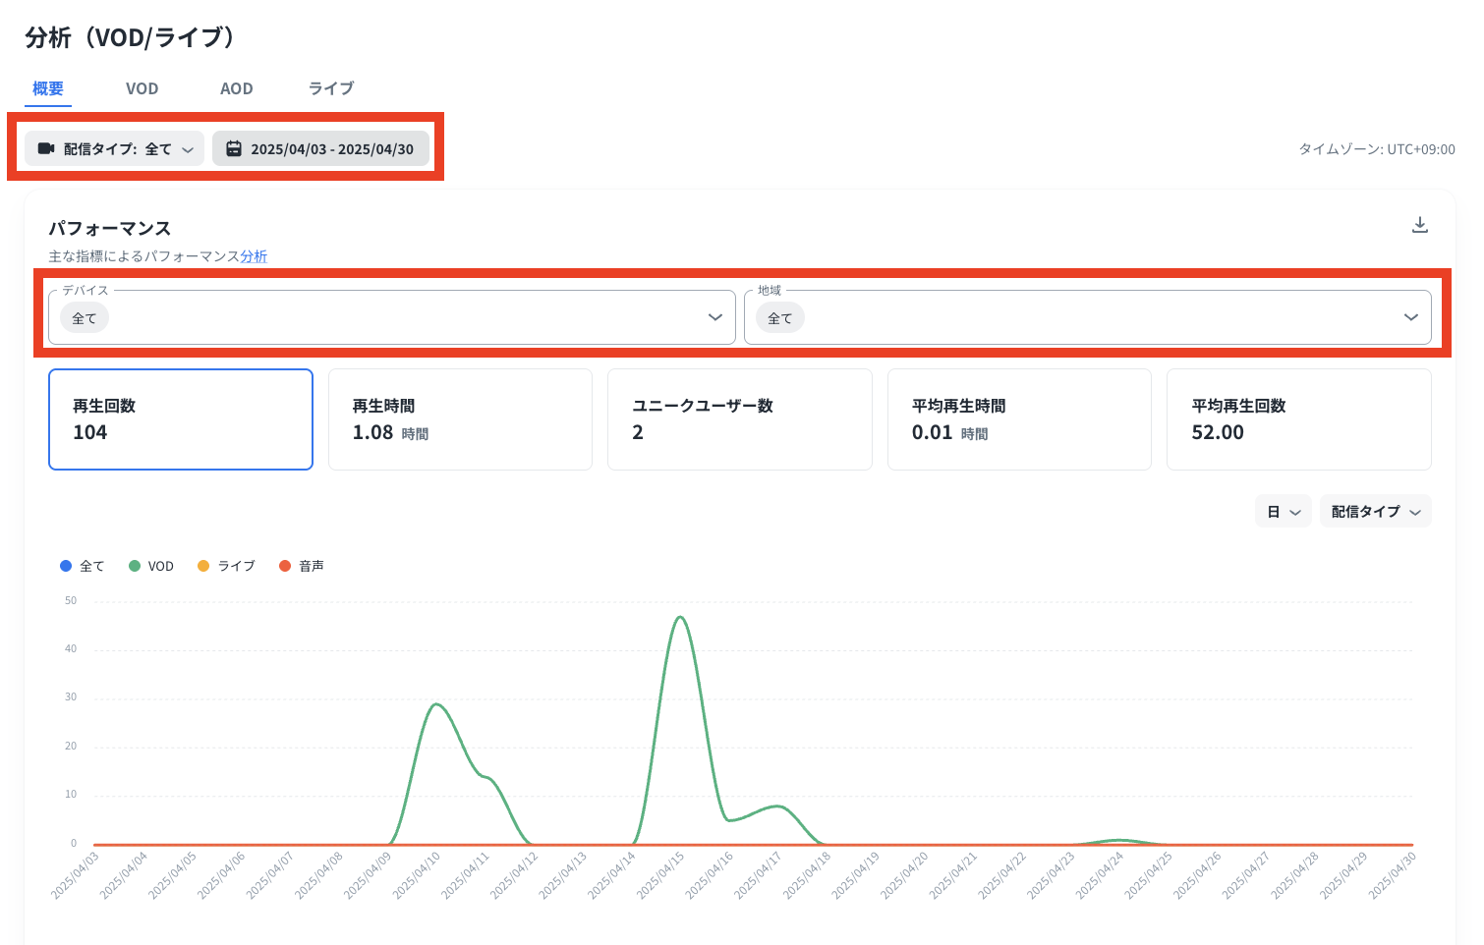The height and width of the screenshot is (945, 1484).
Task: Open the 日 granularity dropdown
Action: [1283, 512]
